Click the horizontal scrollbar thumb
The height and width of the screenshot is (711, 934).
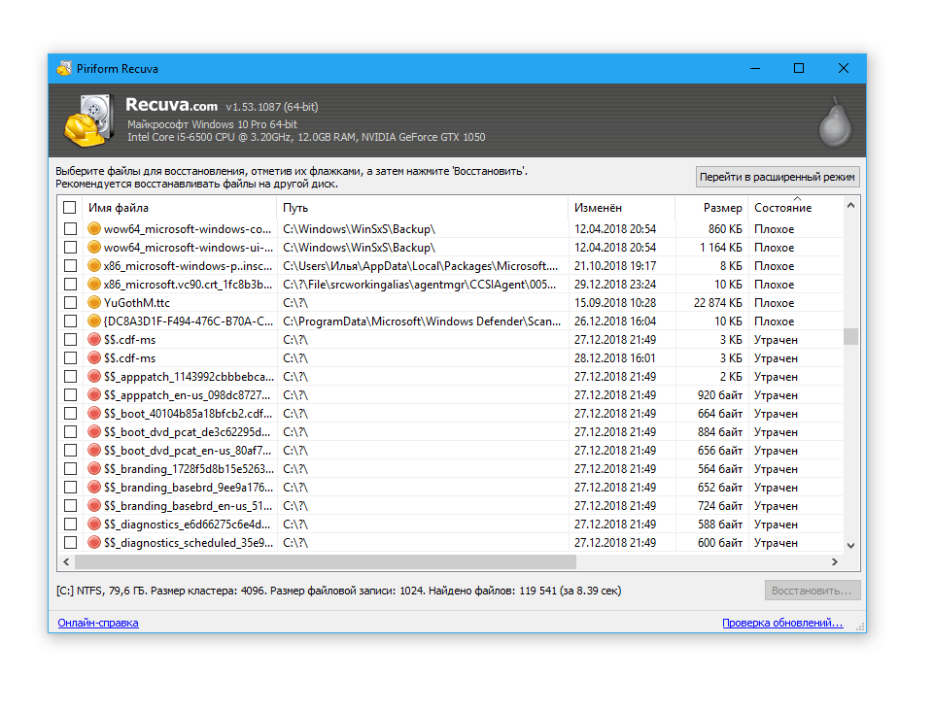[x=325, y=562]
